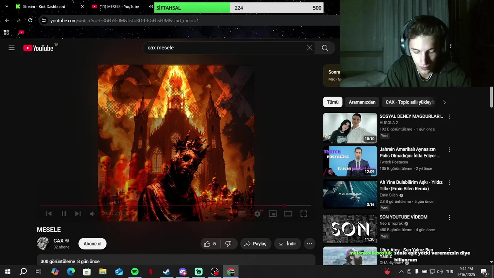Open options for SOSYAL DENEY MAĞDURLARI video
494x278 pixels.
point(449,117)
